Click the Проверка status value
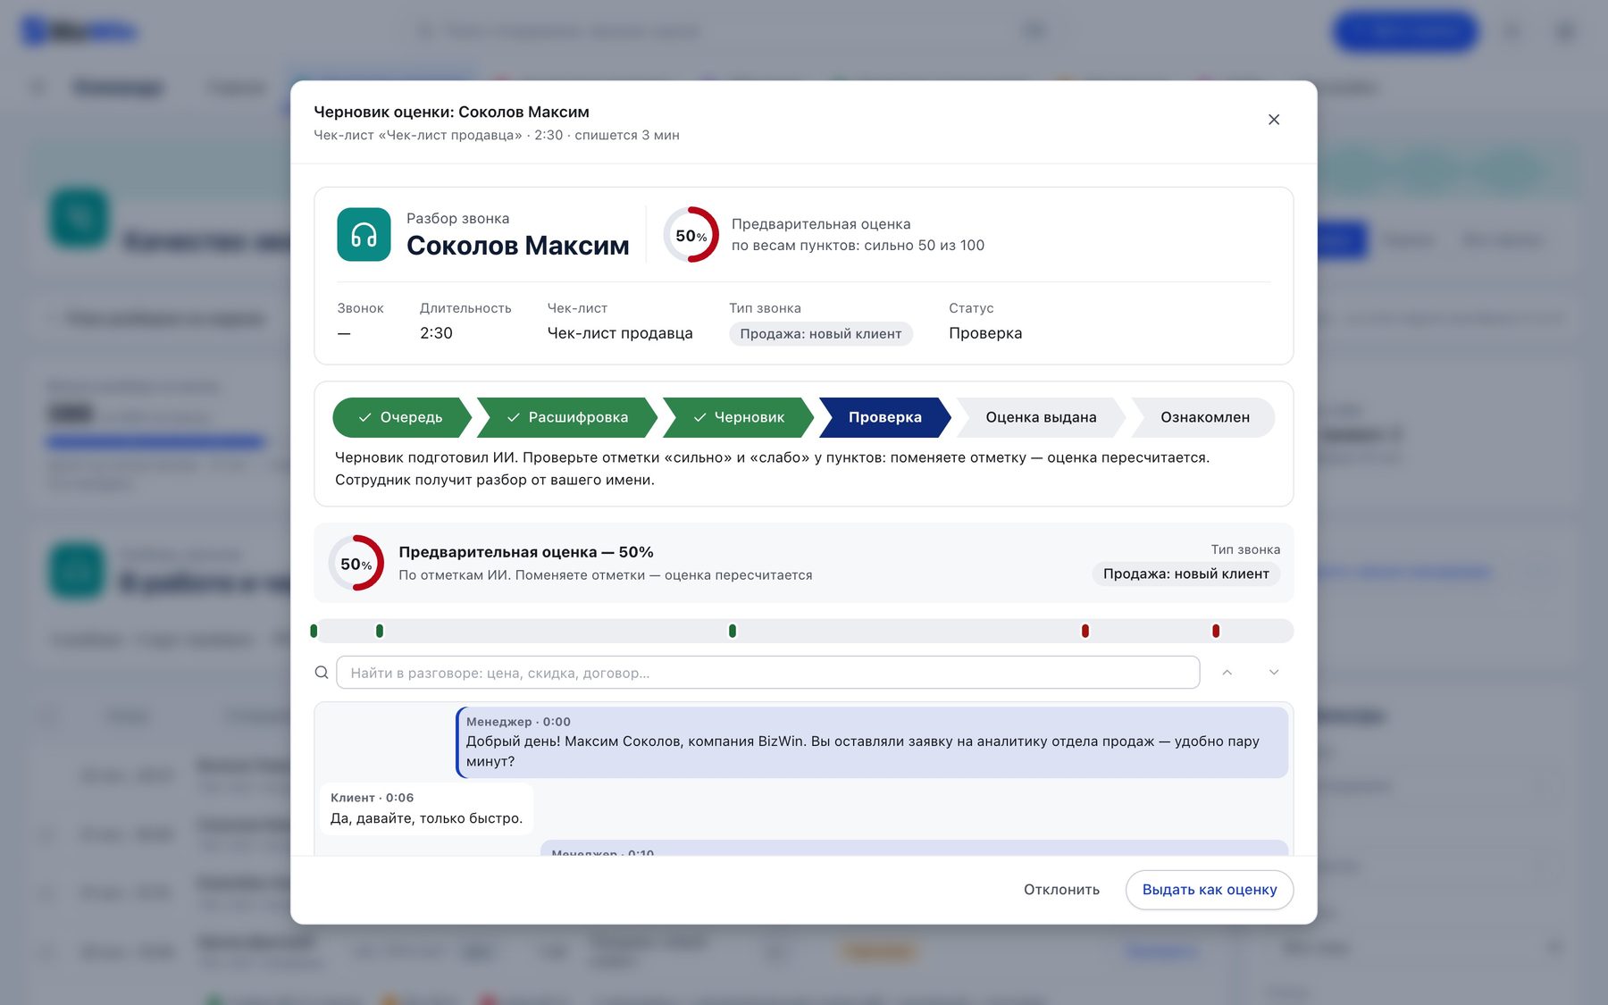 pos(985,333)
